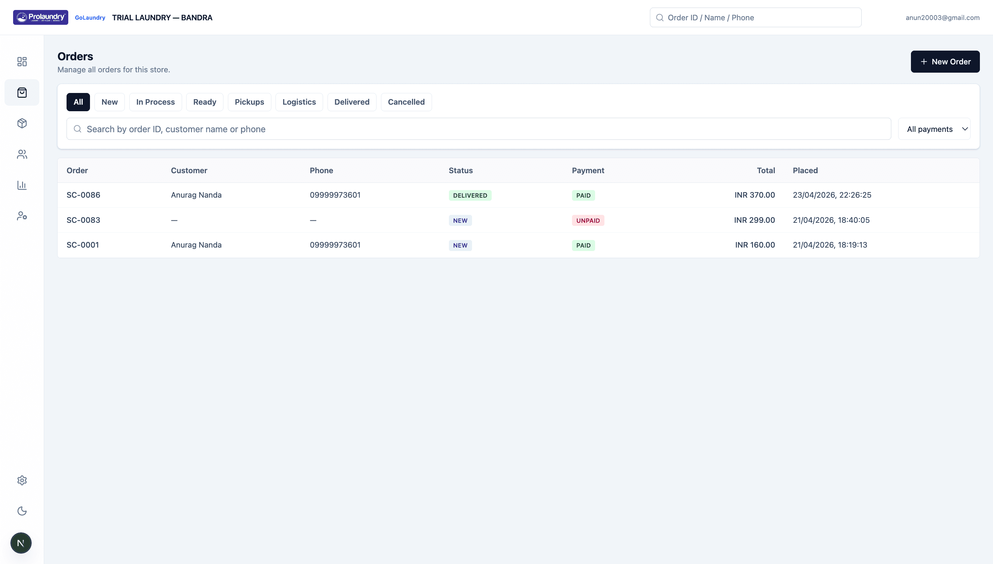The image size is (993, 564).
Task: Focus the Order ID / Name / Phone search box
Action: coord(756,18)
